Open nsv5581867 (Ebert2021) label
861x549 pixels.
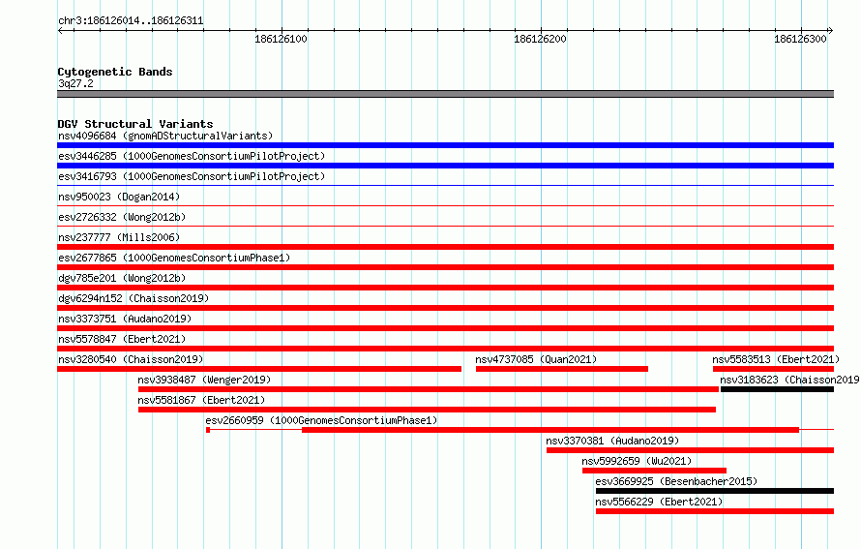pyautogui.click(x=201, y=400)
